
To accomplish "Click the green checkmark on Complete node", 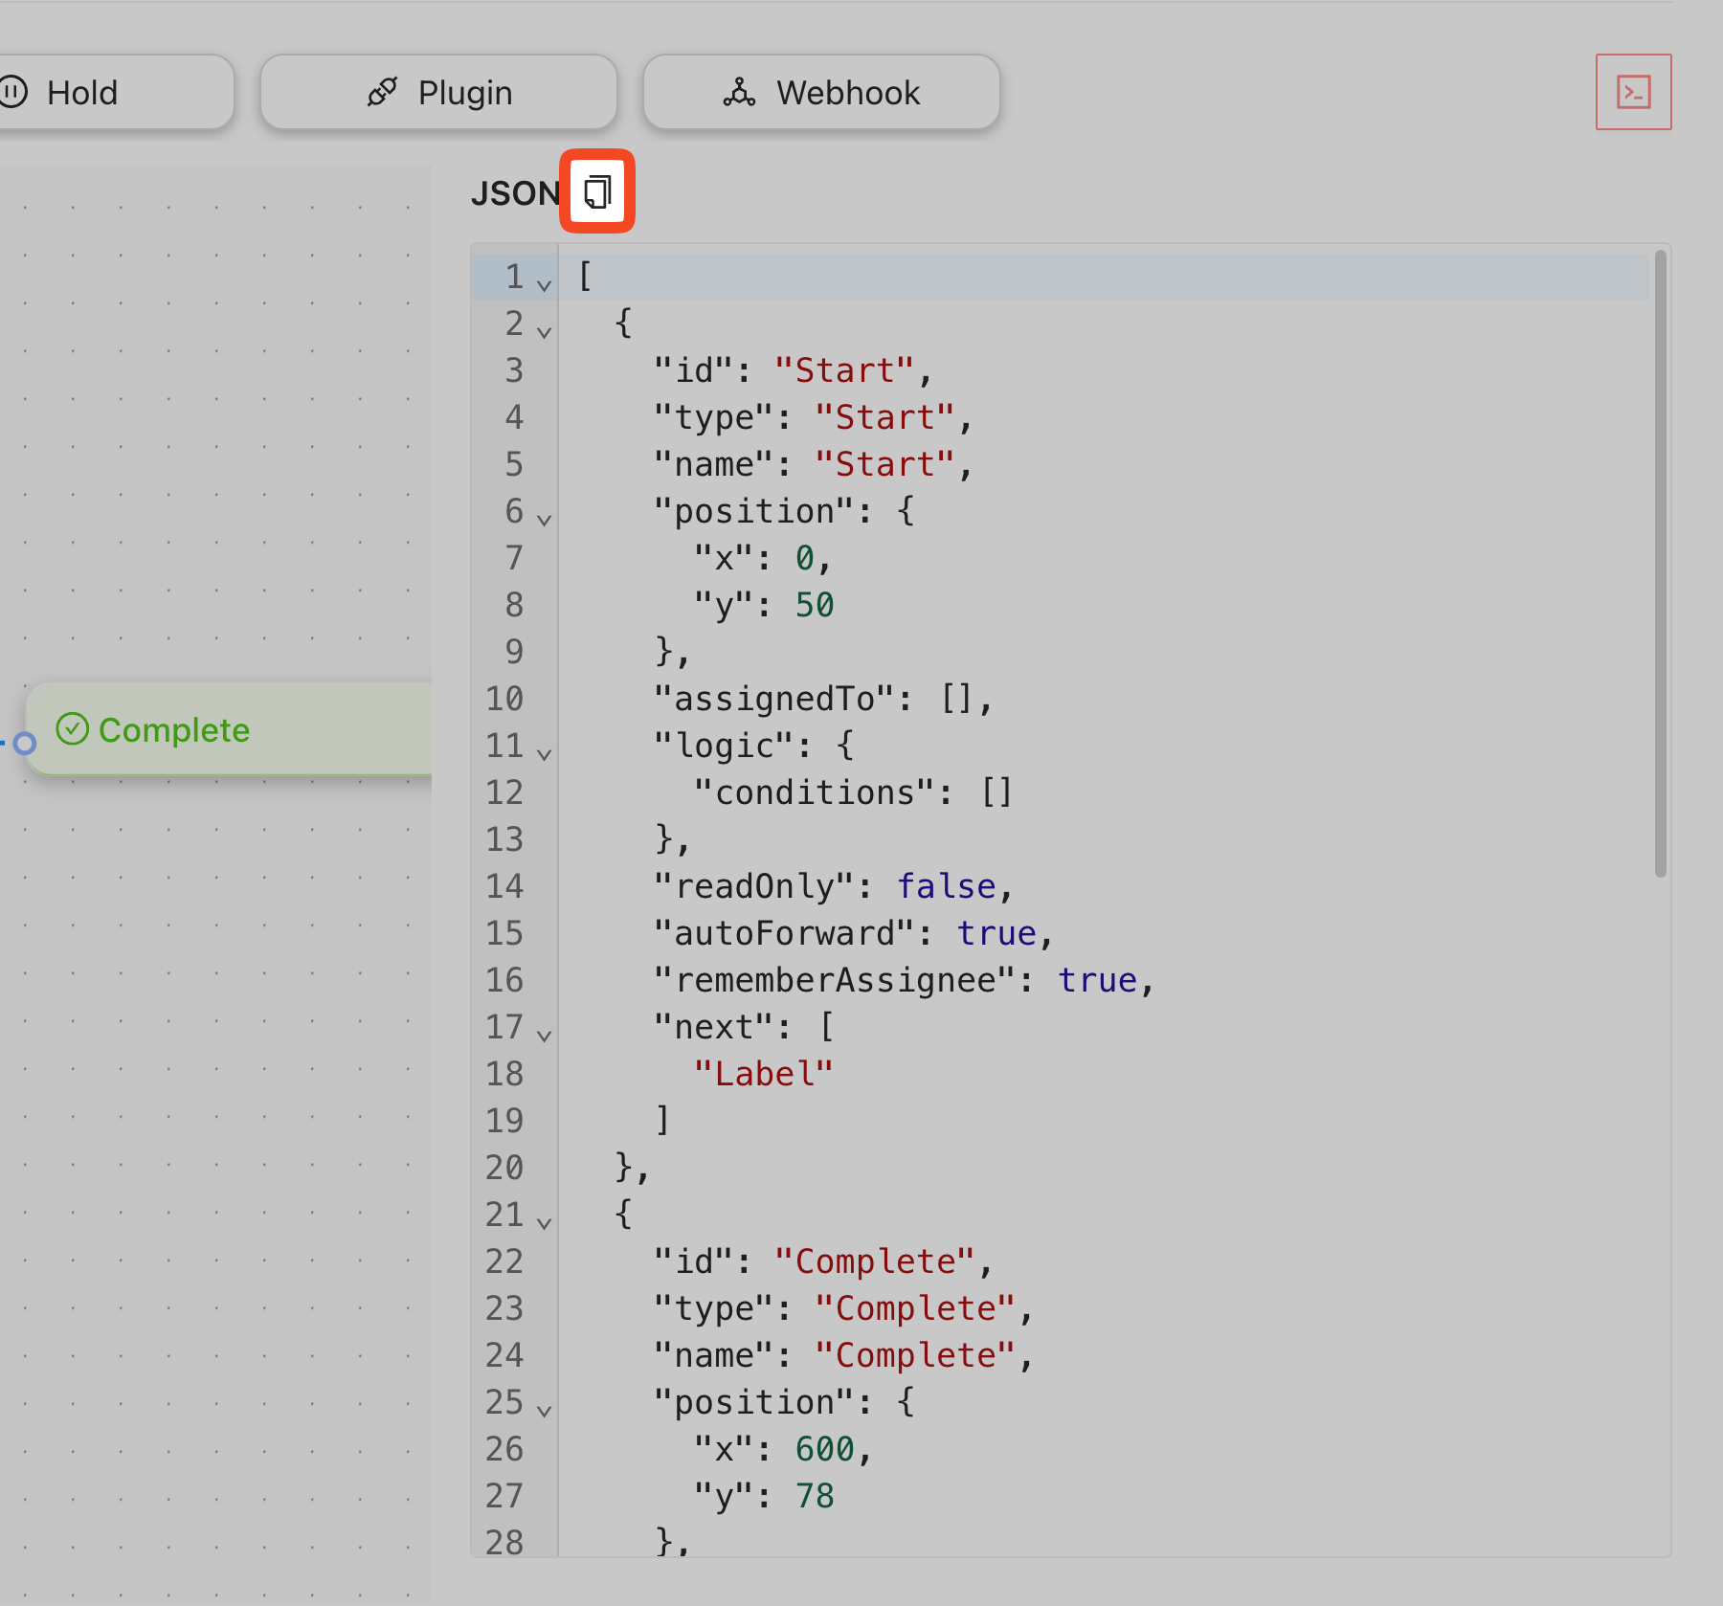I will click(x=73, y=729).
